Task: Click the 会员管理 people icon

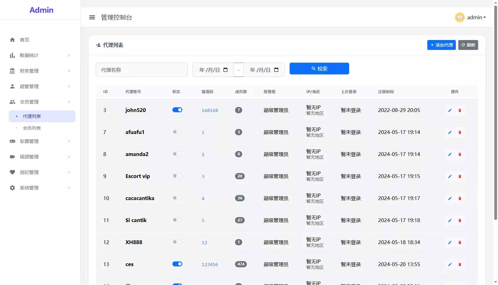Action: pos(12,102)
